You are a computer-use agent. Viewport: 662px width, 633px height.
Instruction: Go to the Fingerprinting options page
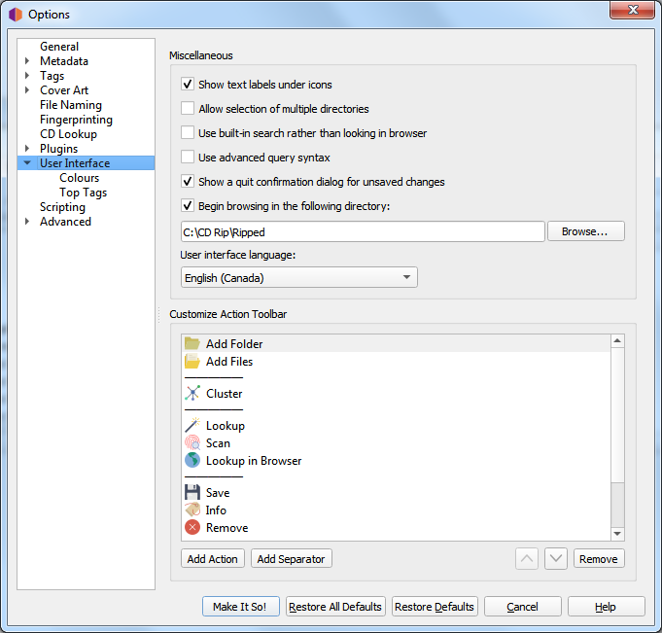click(x=76, y=120)
